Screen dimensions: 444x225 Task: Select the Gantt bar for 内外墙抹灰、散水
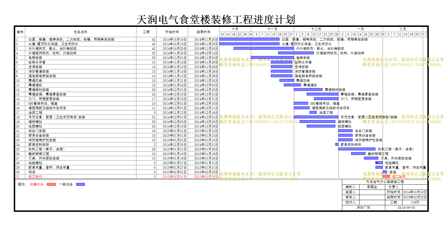[264, 49]
